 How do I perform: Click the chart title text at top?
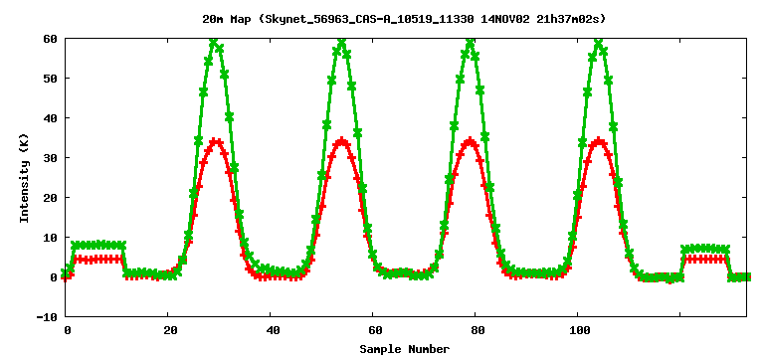point(404,19)
